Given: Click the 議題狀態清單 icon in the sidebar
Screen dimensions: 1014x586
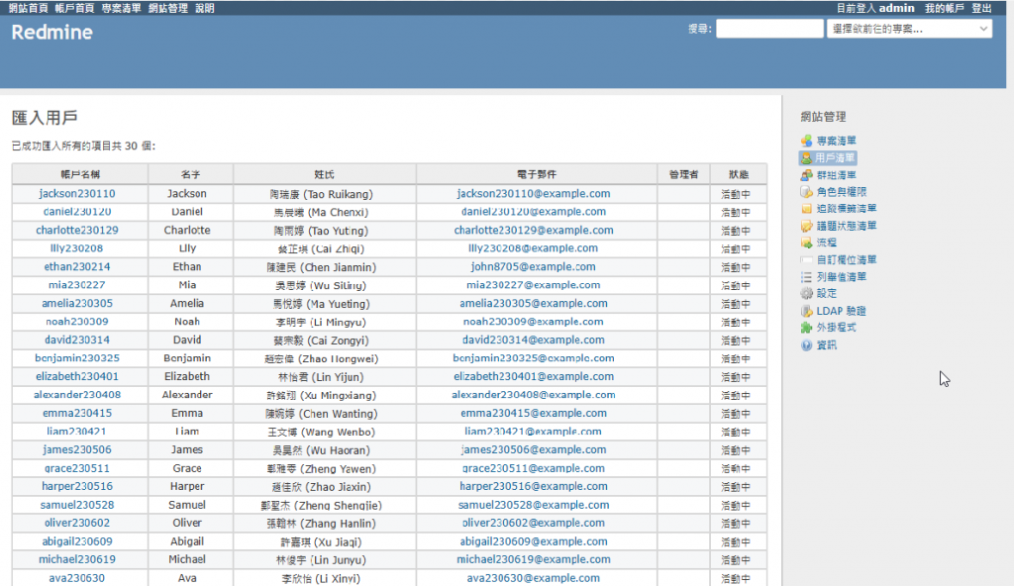Looking at the screenshot, I should (x=806, y=226).
